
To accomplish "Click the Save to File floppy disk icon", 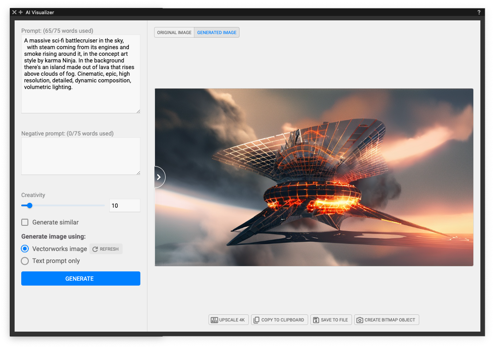I will coord(316,319).
